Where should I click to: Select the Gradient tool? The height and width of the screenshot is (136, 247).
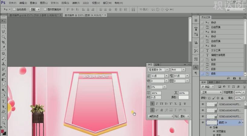(x=3, y=80)
